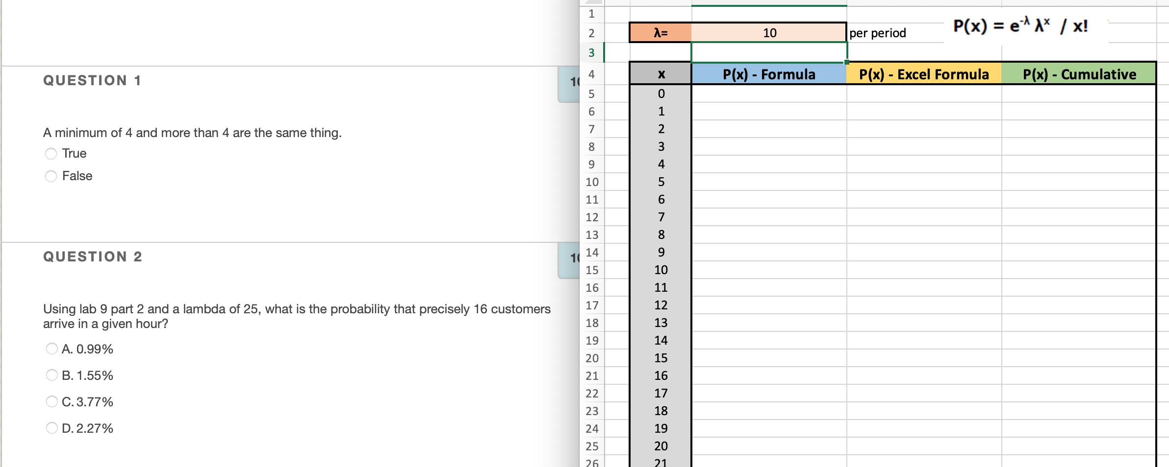The image size is (1169, 467).
Task: Select spreadsheet row header 15
Action: [592, 270]
